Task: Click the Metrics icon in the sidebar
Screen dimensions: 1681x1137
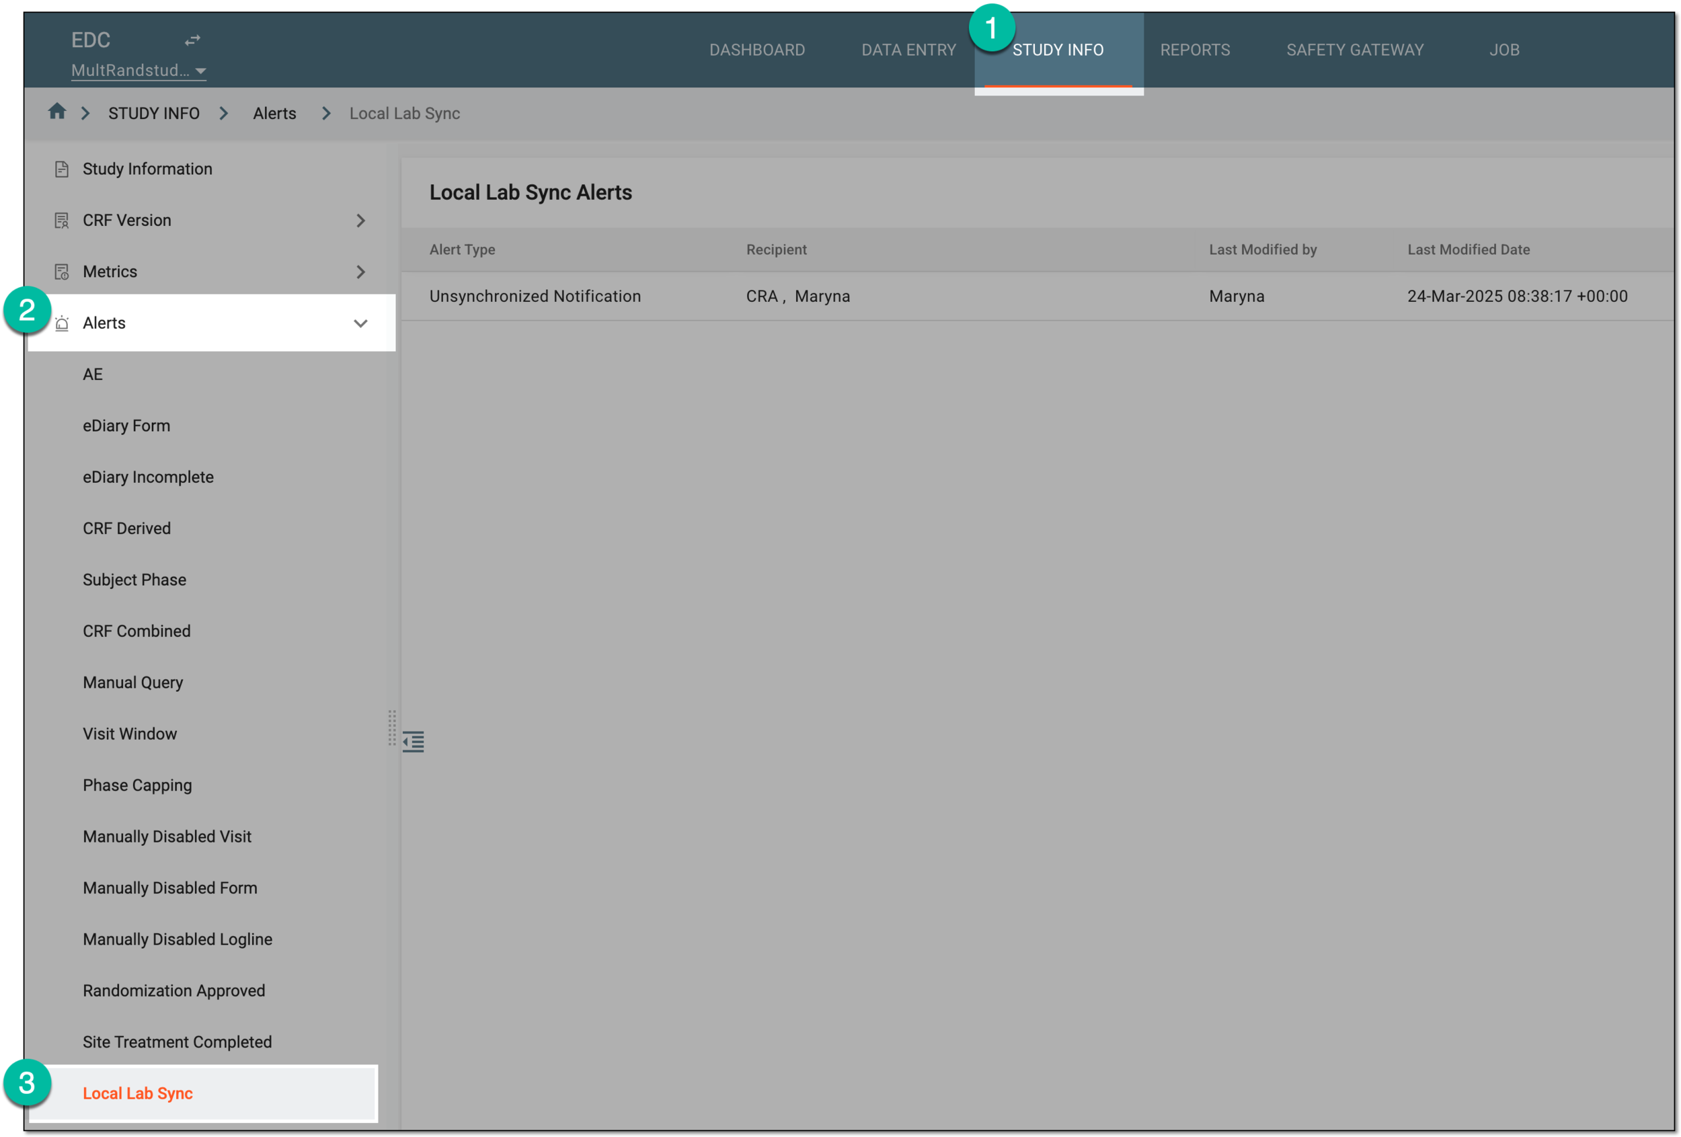Action: click(61, 272)
